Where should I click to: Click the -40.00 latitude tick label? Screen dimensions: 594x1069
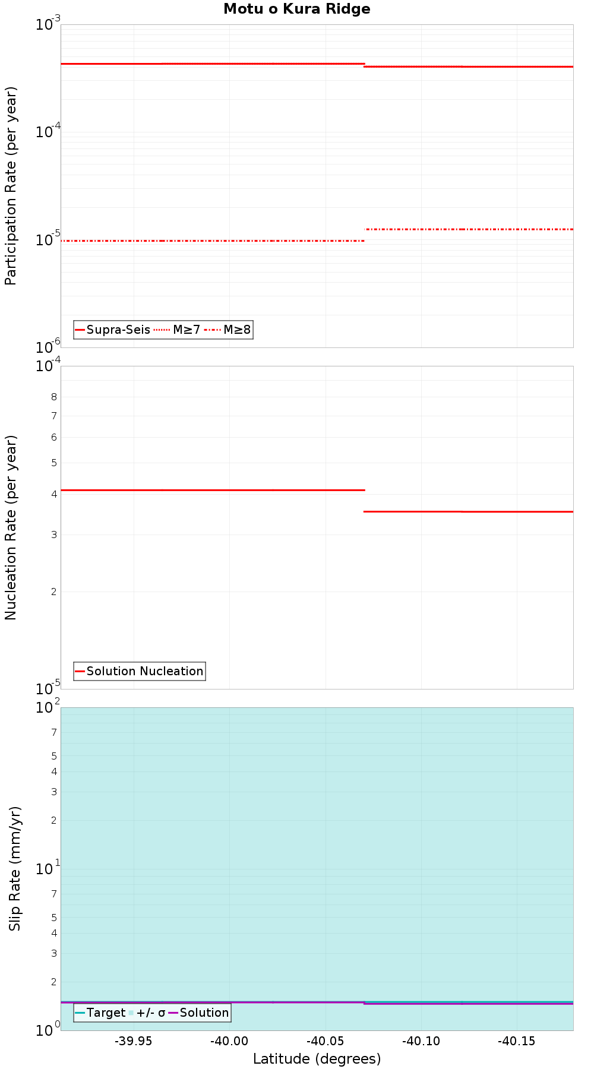coord(229,1041)
